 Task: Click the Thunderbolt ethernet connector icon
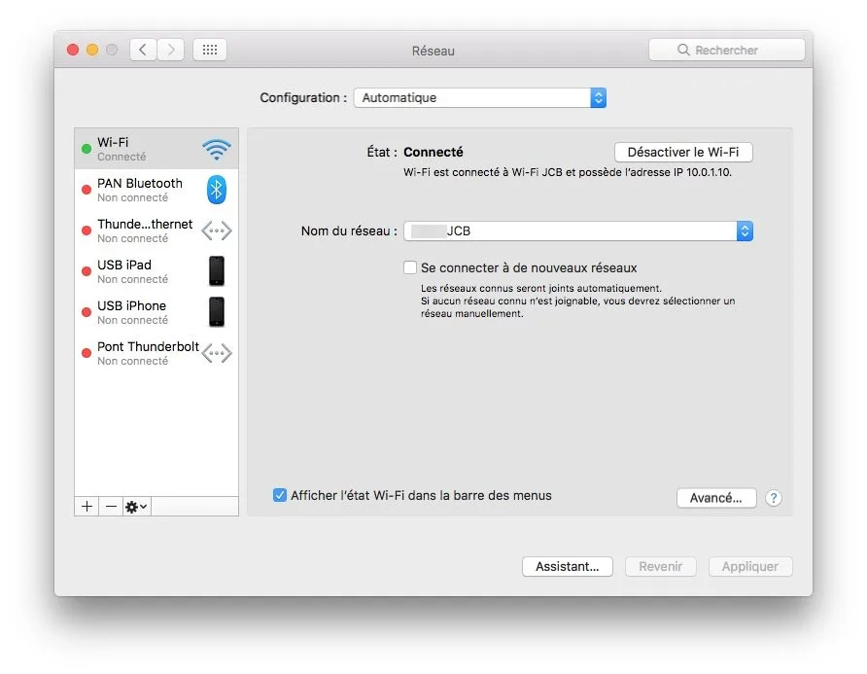click(215, 230)
